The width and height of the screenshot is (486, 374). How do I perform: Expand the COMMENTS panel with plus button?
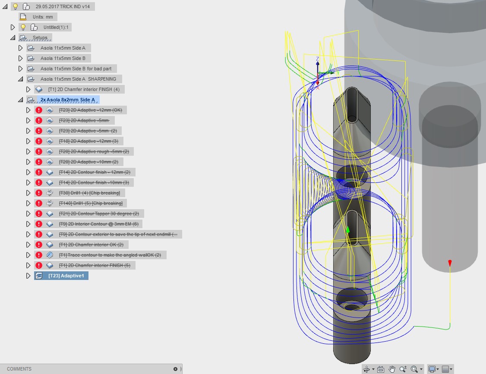coord(175,369)
